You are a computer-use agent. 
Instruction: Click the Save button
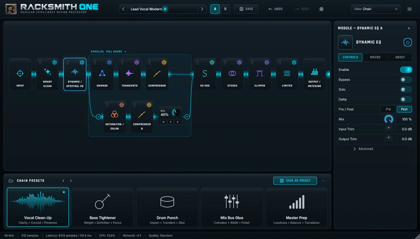click(x=246, y=9)
